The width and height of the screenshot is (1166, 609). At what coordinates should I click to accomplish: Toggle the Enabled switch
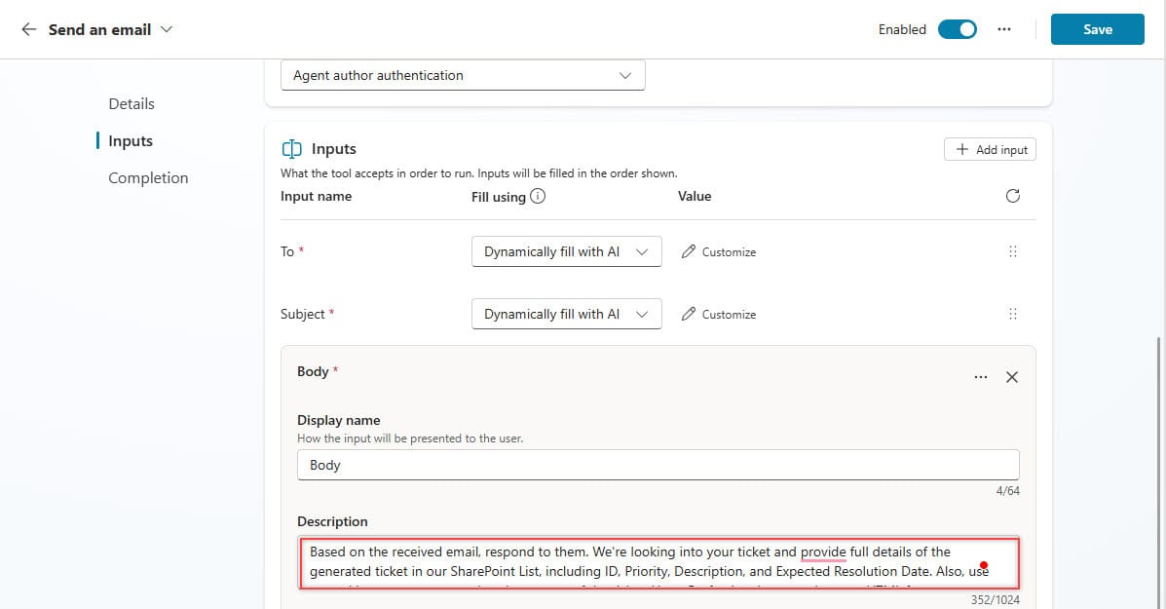pos(957,30)
